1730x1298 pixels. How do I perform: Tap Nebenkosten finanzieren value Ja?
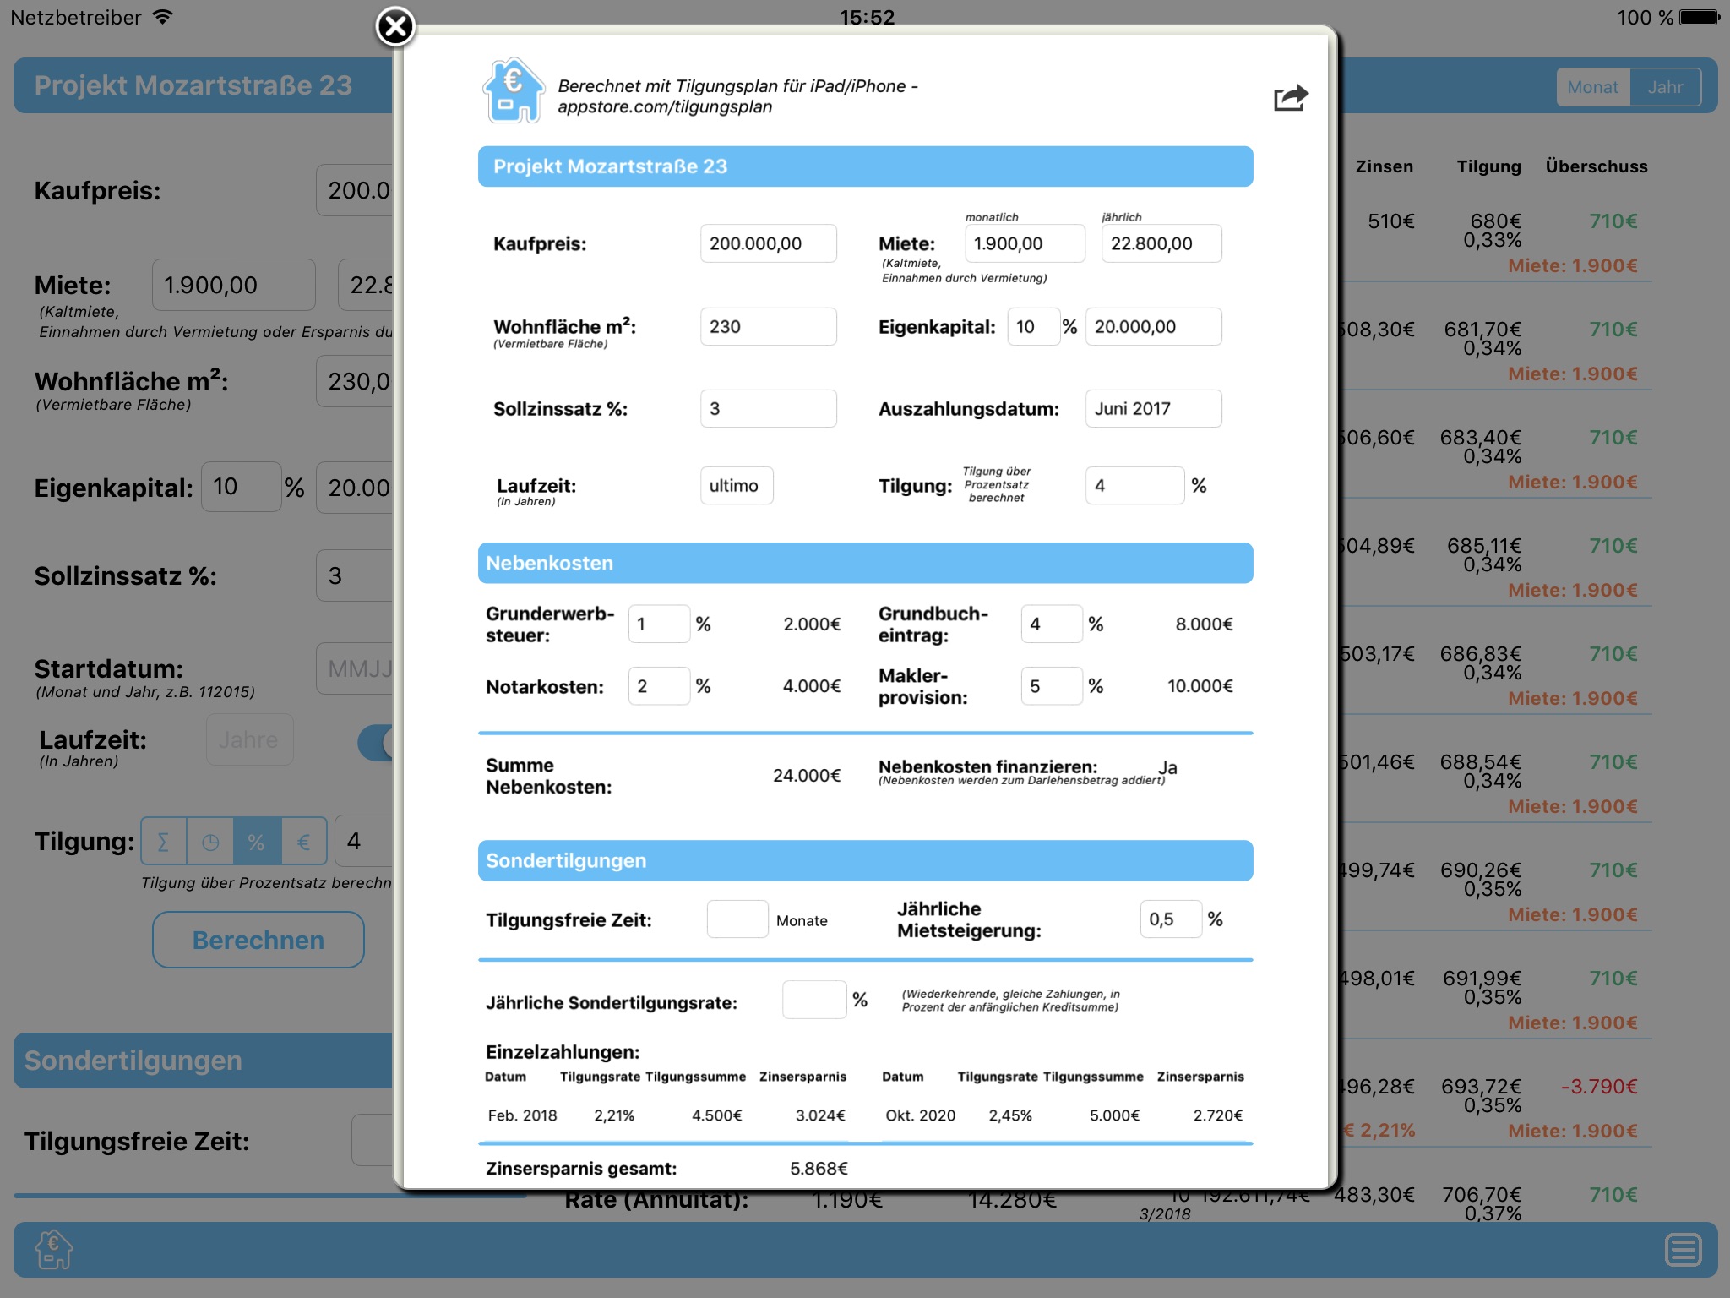pos(1167,767)
